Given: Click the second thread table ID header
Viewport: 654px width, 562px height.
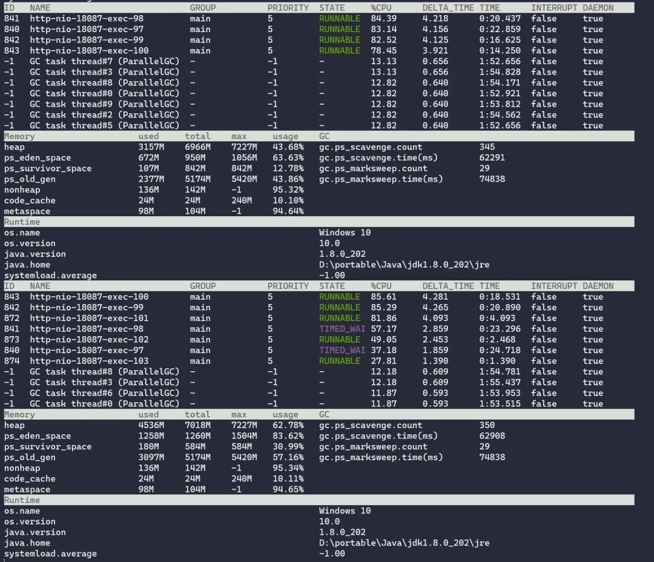Looking at the screenshot, I should (9, 285).
